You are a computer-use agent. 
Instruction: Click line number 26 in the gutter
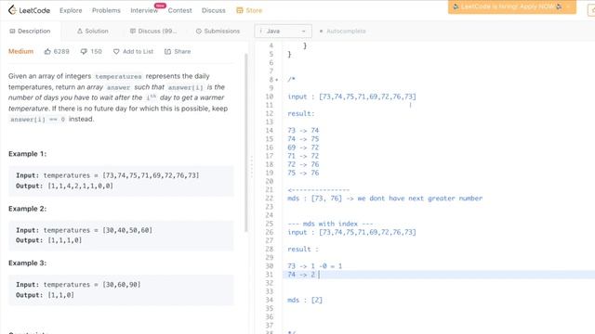(270, 232)
